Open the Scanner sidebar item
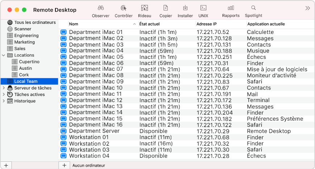This screenshot has width=315, height=169. [x=23, y=29]
